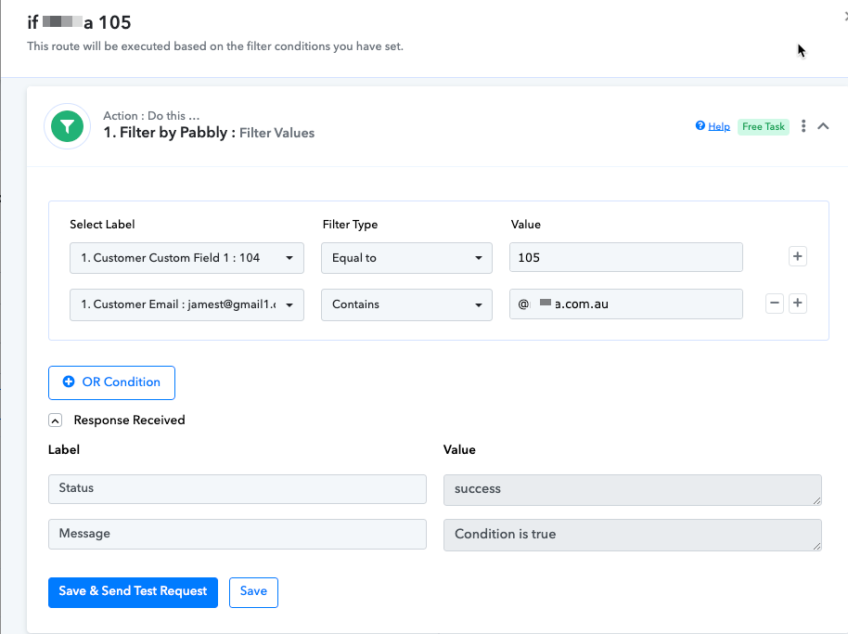This screenshot has height=634, width=848.
Task: Click the route title ending in 105
Action: click(79, 22)
